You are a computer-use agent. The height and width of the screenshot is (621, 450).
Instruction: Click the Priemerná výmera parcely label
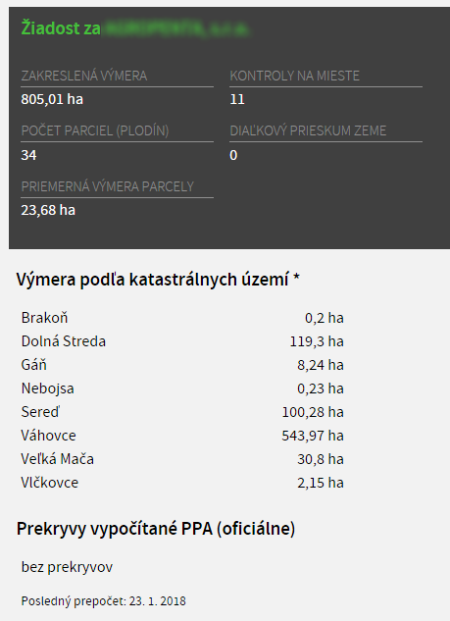[107, 186]
